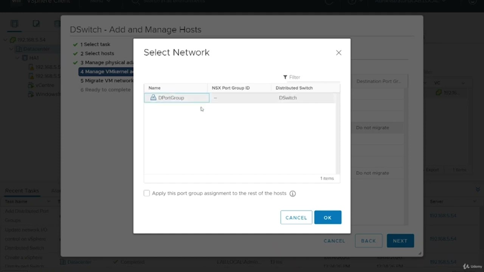Open VMs and Templates inventory view icon
The width and height of the screenshot is (484, 272).
36,23
